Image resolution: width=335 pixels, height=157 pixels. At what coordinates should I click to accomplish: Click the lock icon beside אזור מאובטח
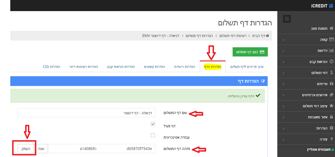pos(332,117)
